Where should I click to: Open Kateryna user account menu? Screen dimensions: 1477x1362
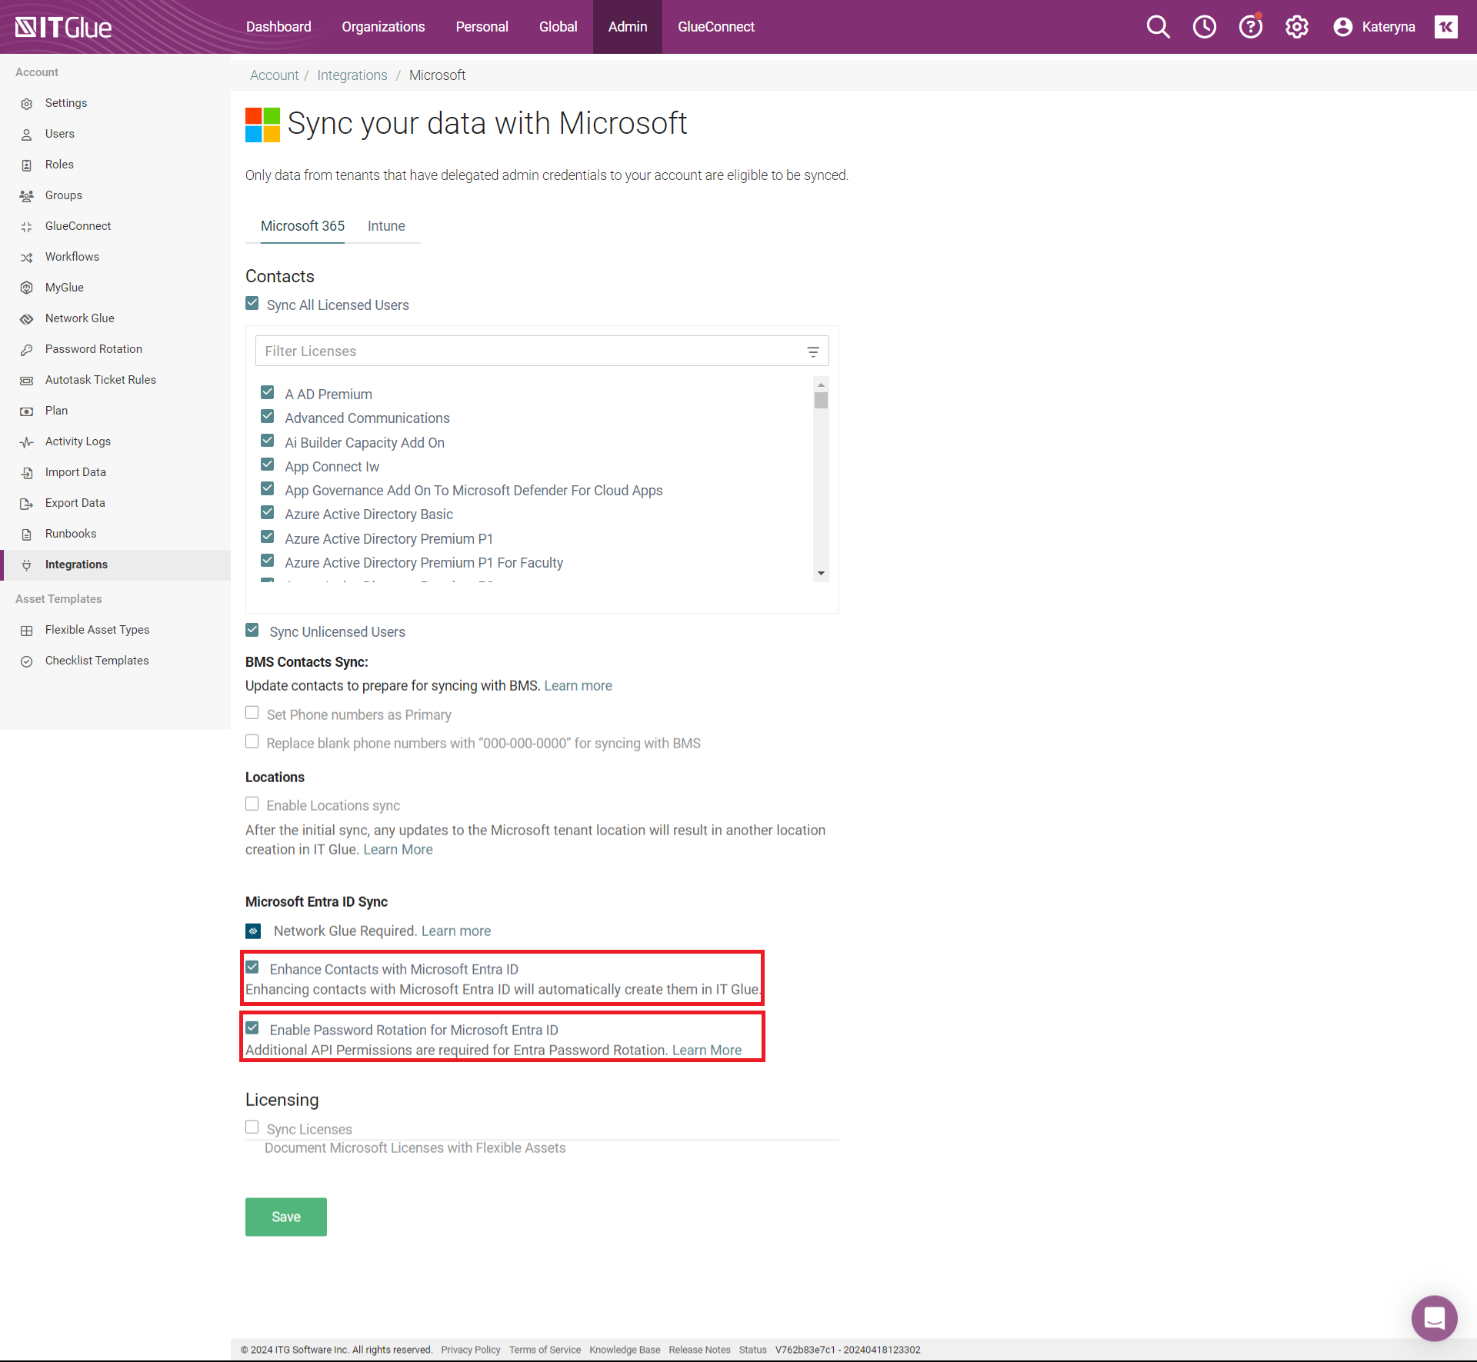(x=1374, y=27)
